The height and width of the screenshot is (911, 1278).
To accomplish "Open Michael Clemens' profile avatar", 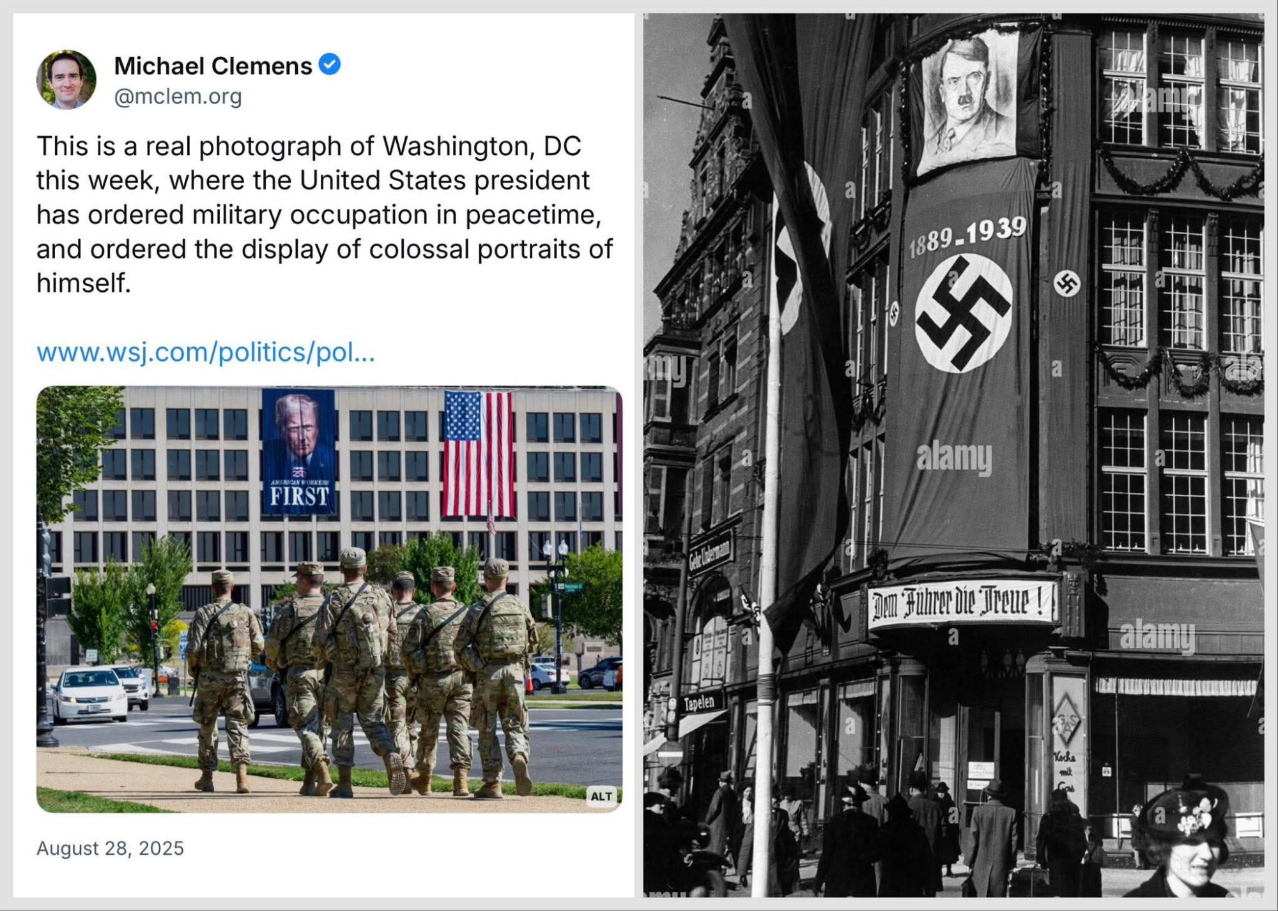I will click(66, 80).
